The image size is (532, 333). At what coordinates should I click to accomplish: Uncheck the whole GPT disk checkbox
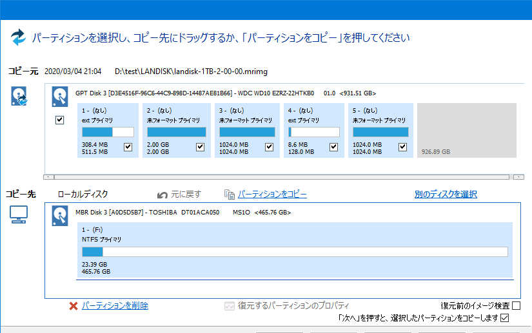(x=60, y=120)
